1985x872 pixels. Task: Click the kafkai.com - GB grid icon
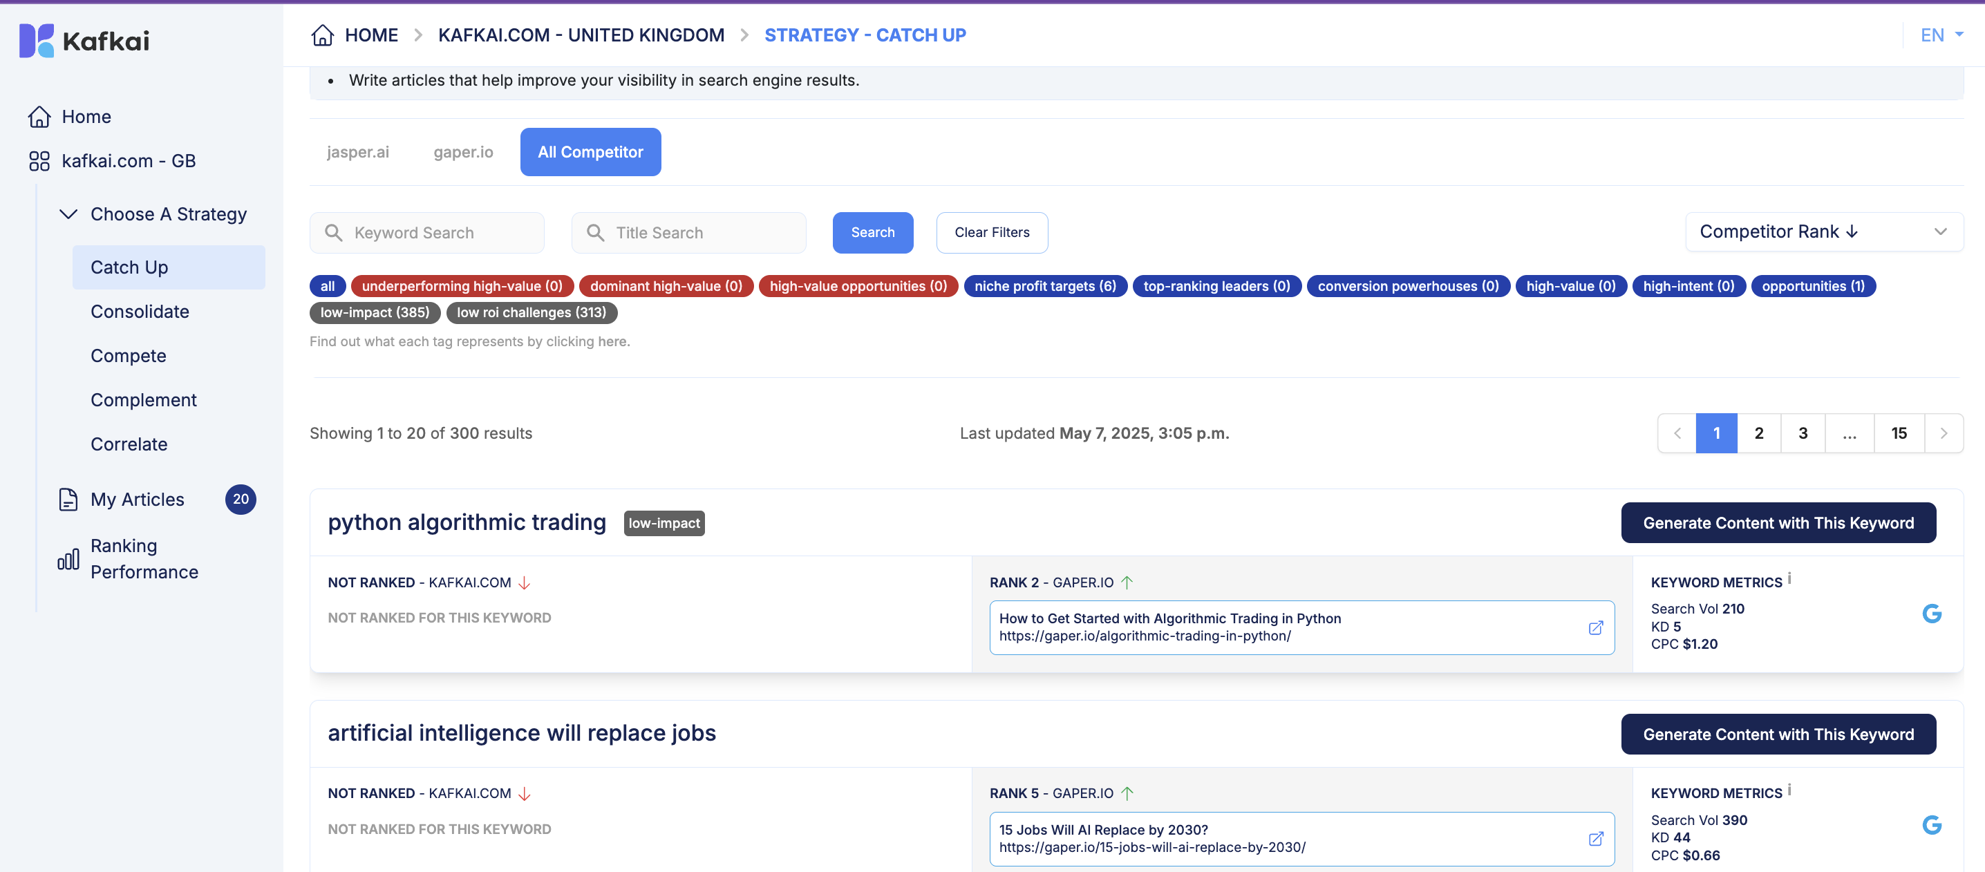coord(39,160)
